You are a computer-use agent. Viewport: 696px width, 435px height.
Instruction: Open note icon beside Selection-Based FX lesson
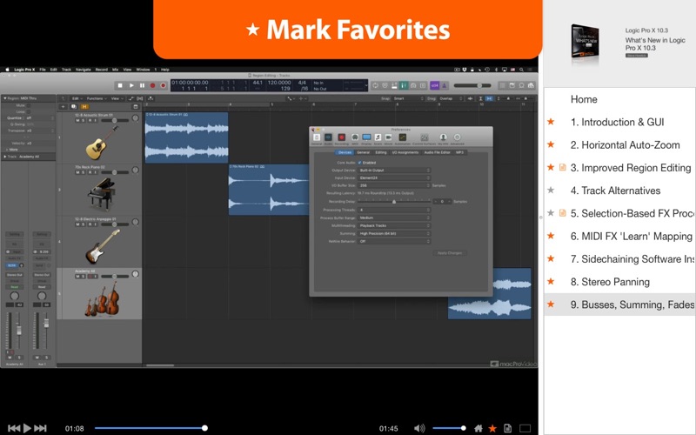(562, 213)
